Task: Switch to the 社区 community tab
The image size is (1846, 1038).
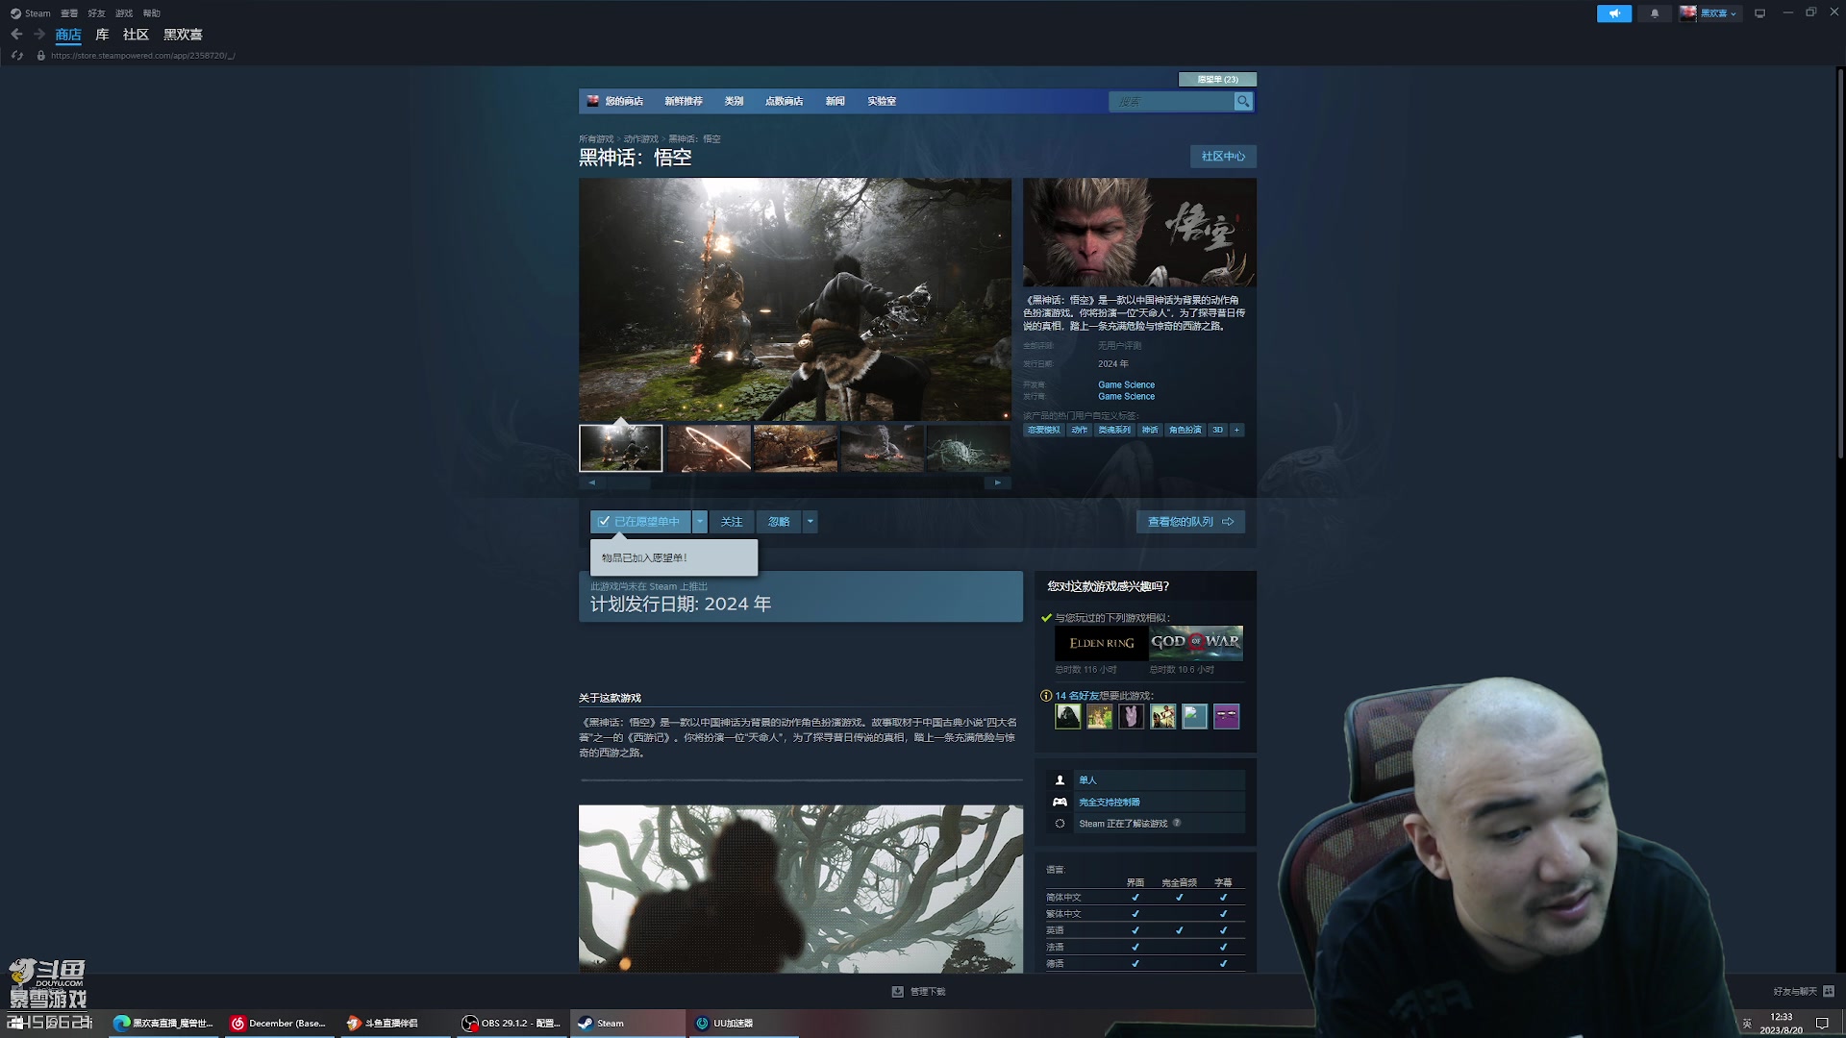Action: (136, 35)
